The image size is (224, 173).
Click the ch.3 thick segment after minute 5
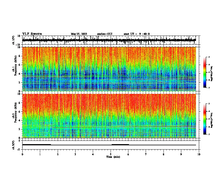click(120, 145)
